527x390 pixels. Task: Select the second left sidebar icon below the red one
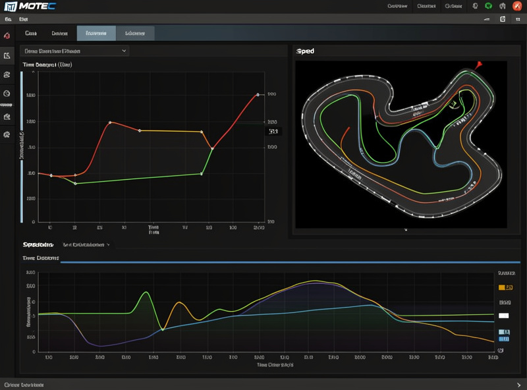7,55
